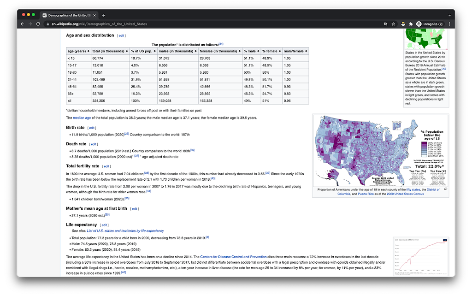The width and height of the screenshot is (472, 295).
Task: Edit the Birth rate section
Action: (92, 128)
